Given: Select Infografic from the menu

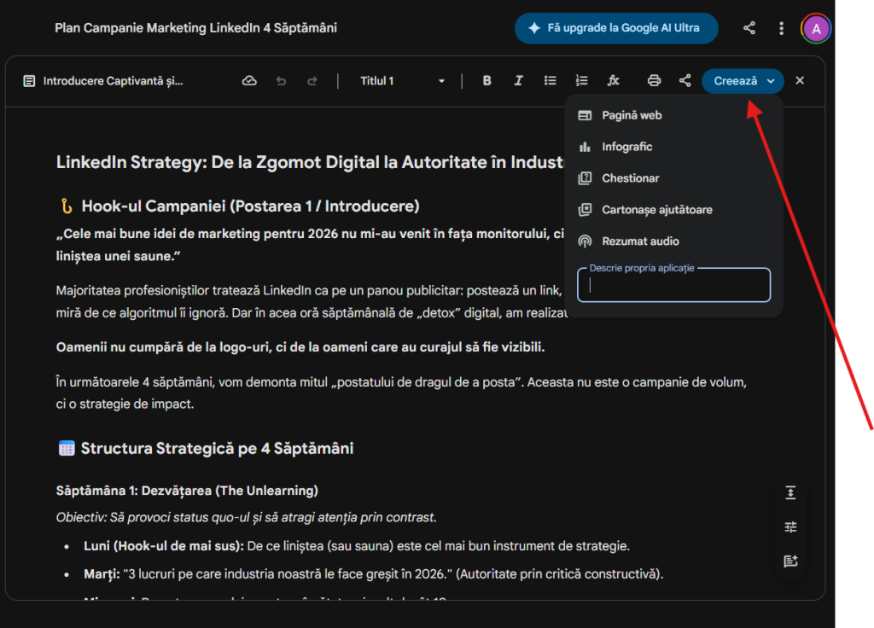Looking at the screenshot, I should 674,147.
